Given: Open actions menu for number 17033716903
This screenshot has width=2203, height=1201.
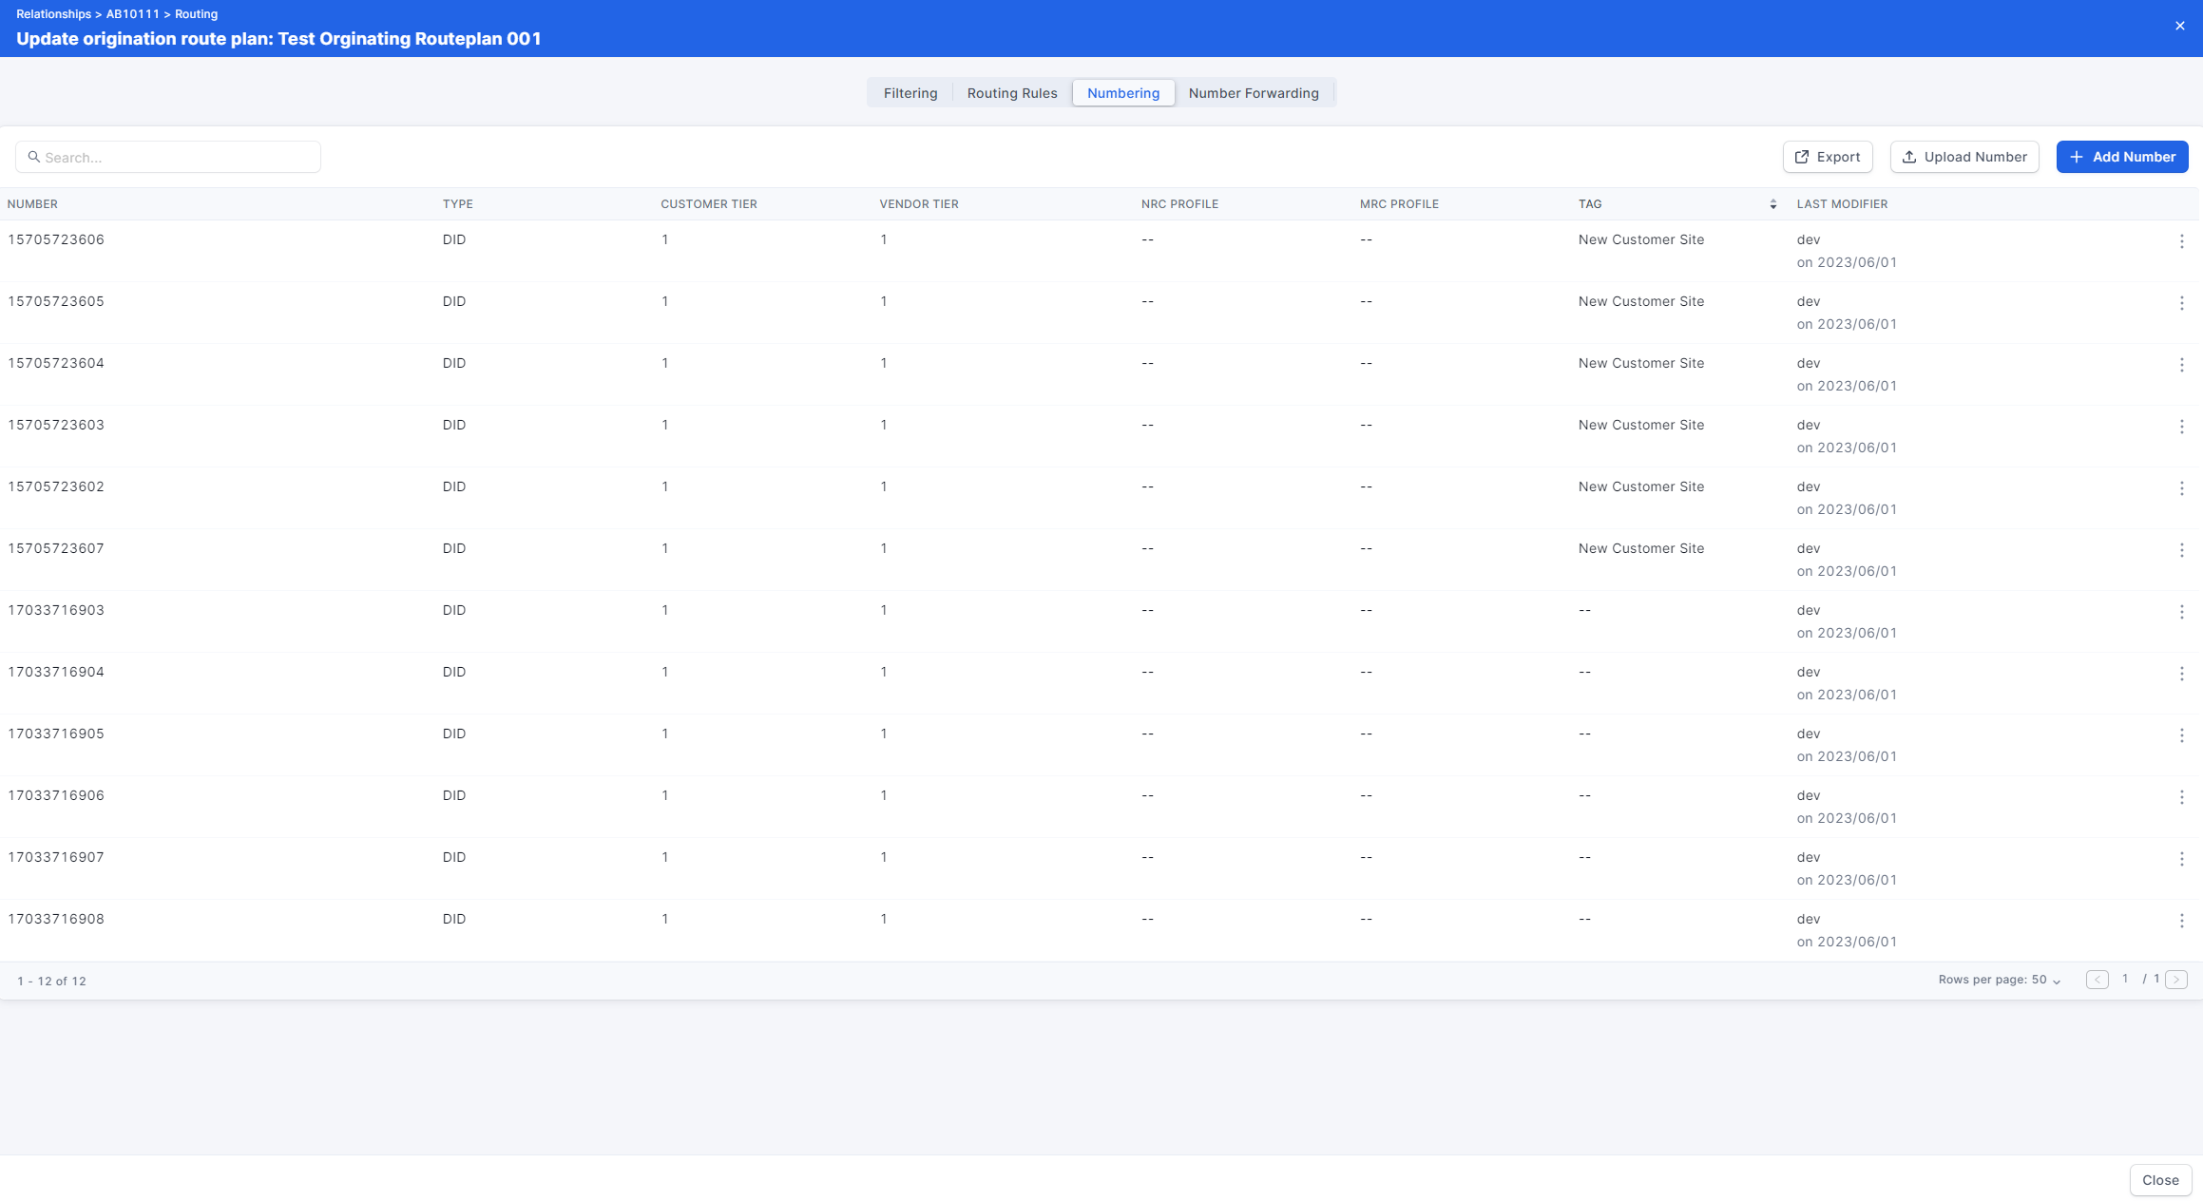Looking at the screenshot, I should 2181,612.
